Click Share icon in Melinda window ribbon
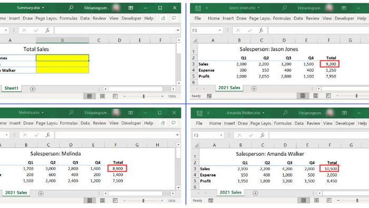The image size is (369, 208). click(x=162, y=123)
